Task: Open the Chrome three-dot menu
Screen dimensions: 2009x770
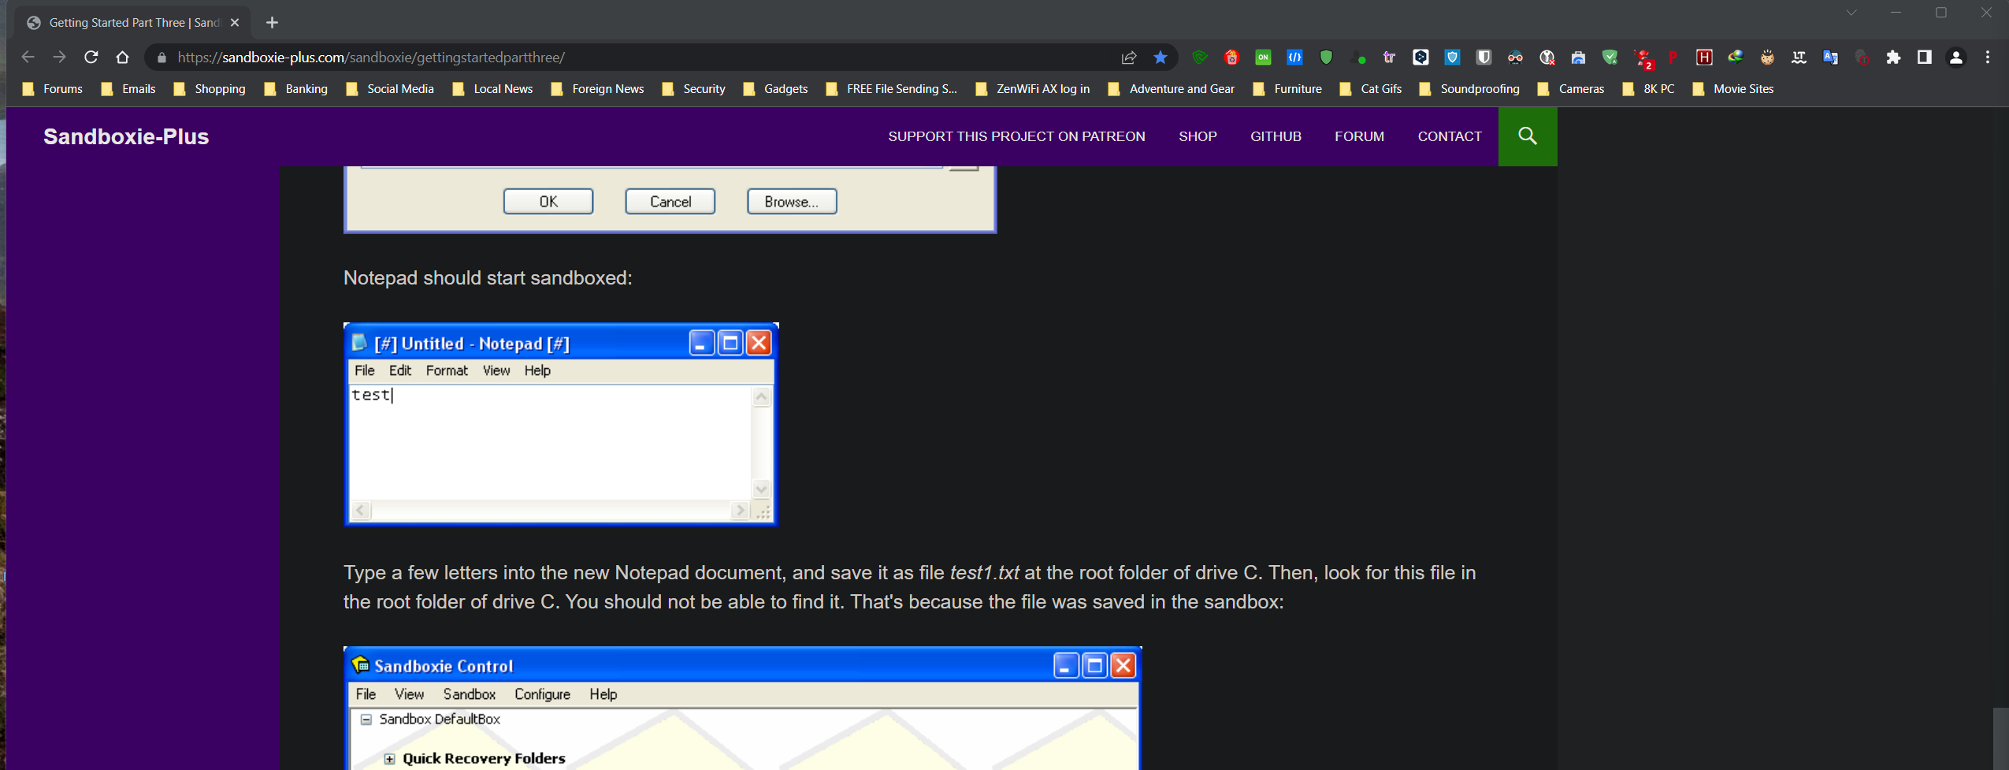Action: (1988, 58)
